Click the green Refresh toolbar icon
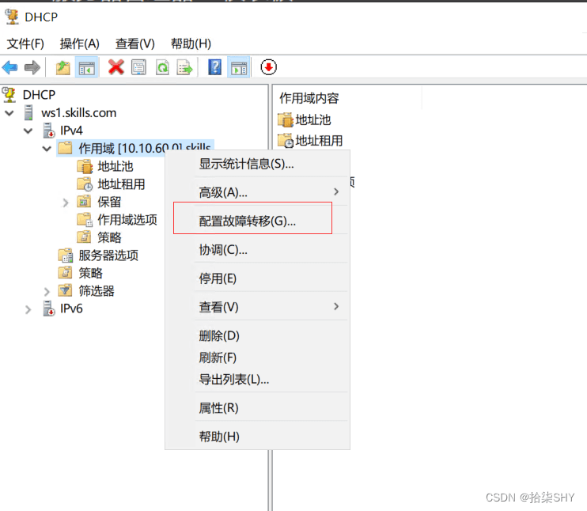 tap(162, 68)
